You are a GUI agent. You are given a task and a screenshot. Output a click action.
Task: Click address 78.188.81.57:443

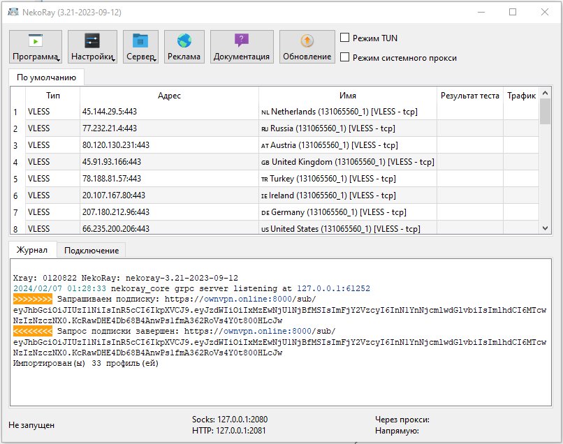pos(112,179)
